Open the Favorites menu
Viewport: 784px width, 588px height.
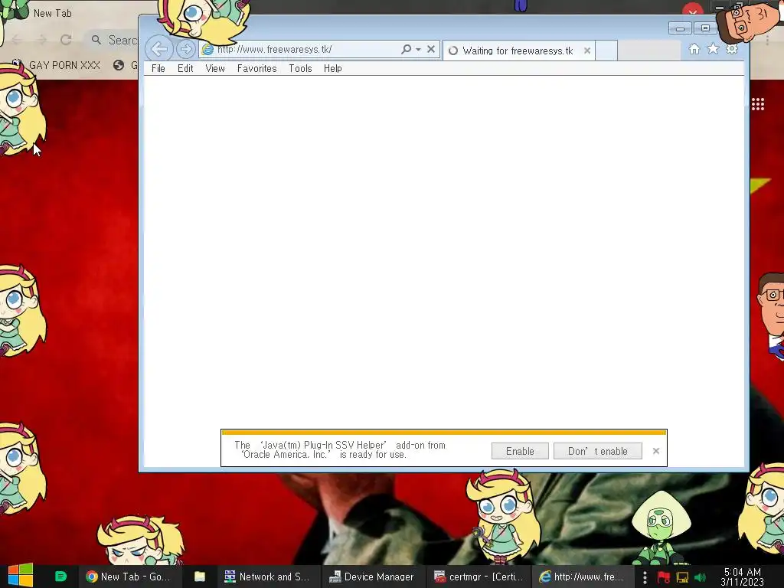pos(256,68)
